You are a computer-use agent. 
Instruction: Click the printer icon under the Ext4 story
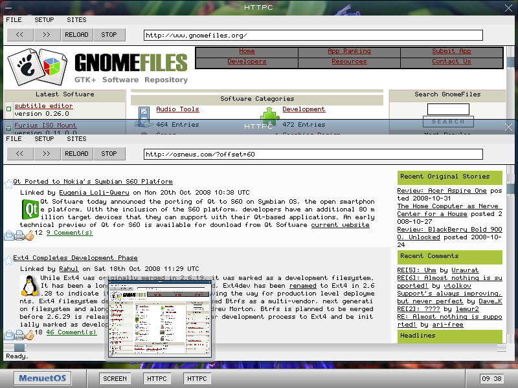pyautogui.click(x=19, y=335)
